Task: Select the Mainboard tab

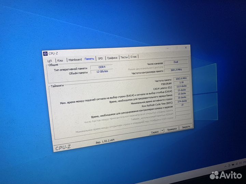Action: click(x=75, y=60)
